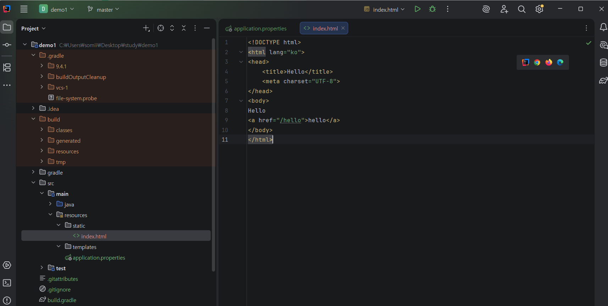Viewport: 608px width, 306px height.
Task: Open IDE settings gear
Action: pos(540,9)
